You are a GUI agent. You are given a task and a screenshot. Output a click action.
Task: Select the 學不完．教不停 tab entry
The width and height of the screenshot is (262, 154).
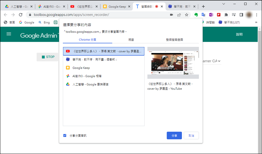pyautogui.click(x=104, y=59)
